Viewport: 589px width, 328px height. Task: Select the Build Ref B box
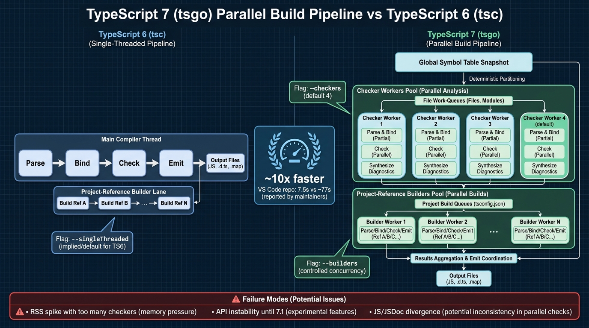(115, 203)
